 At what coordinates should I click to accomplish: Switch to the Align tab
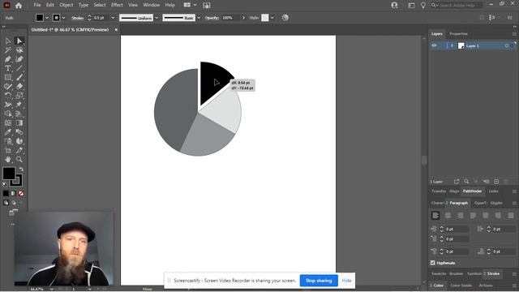click(454, 191)
